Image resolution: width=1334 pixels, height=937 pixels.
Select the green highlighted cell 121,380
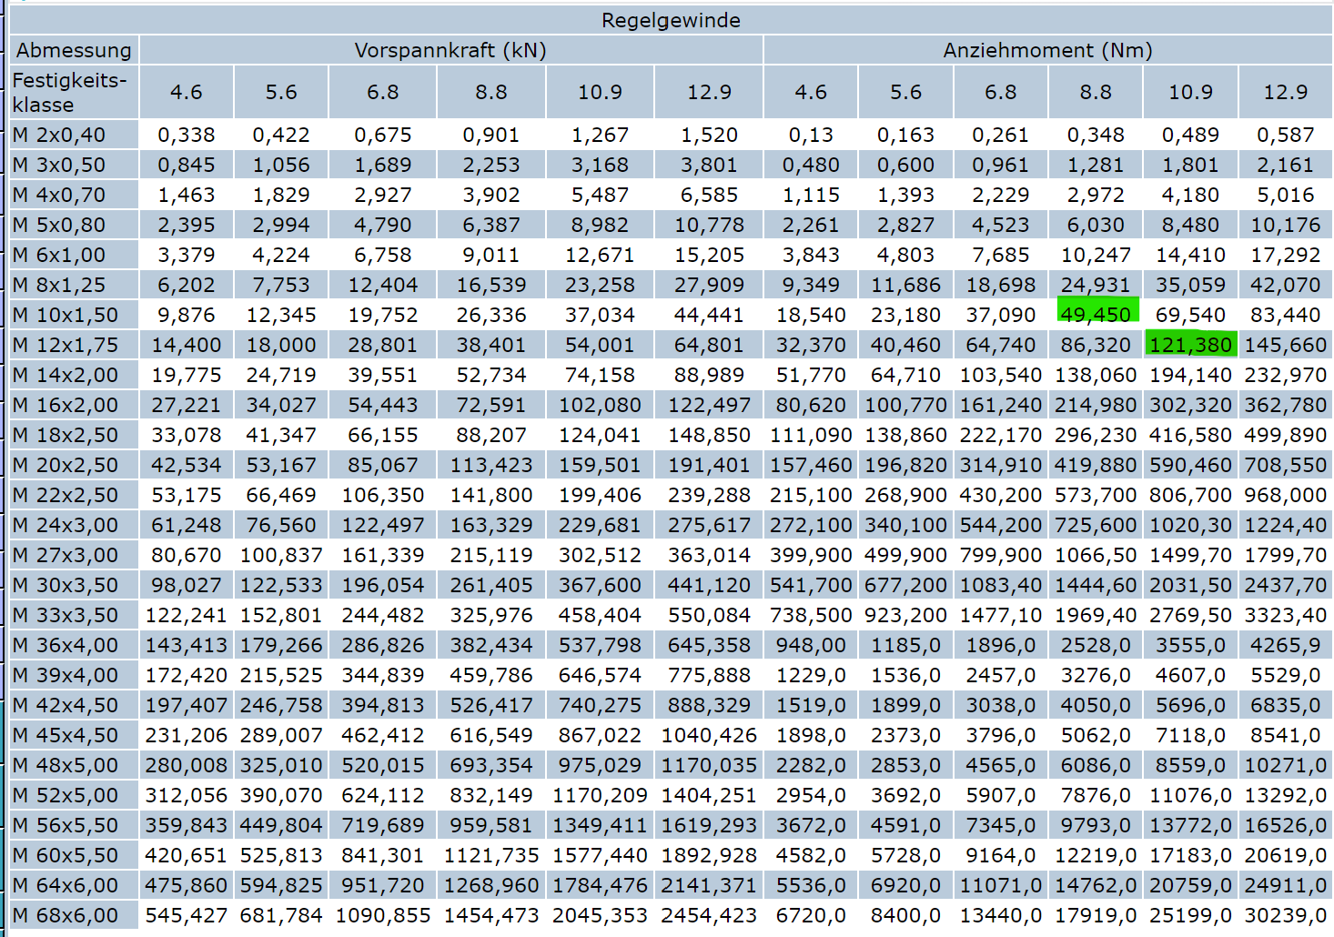(x=1190, y=345)
